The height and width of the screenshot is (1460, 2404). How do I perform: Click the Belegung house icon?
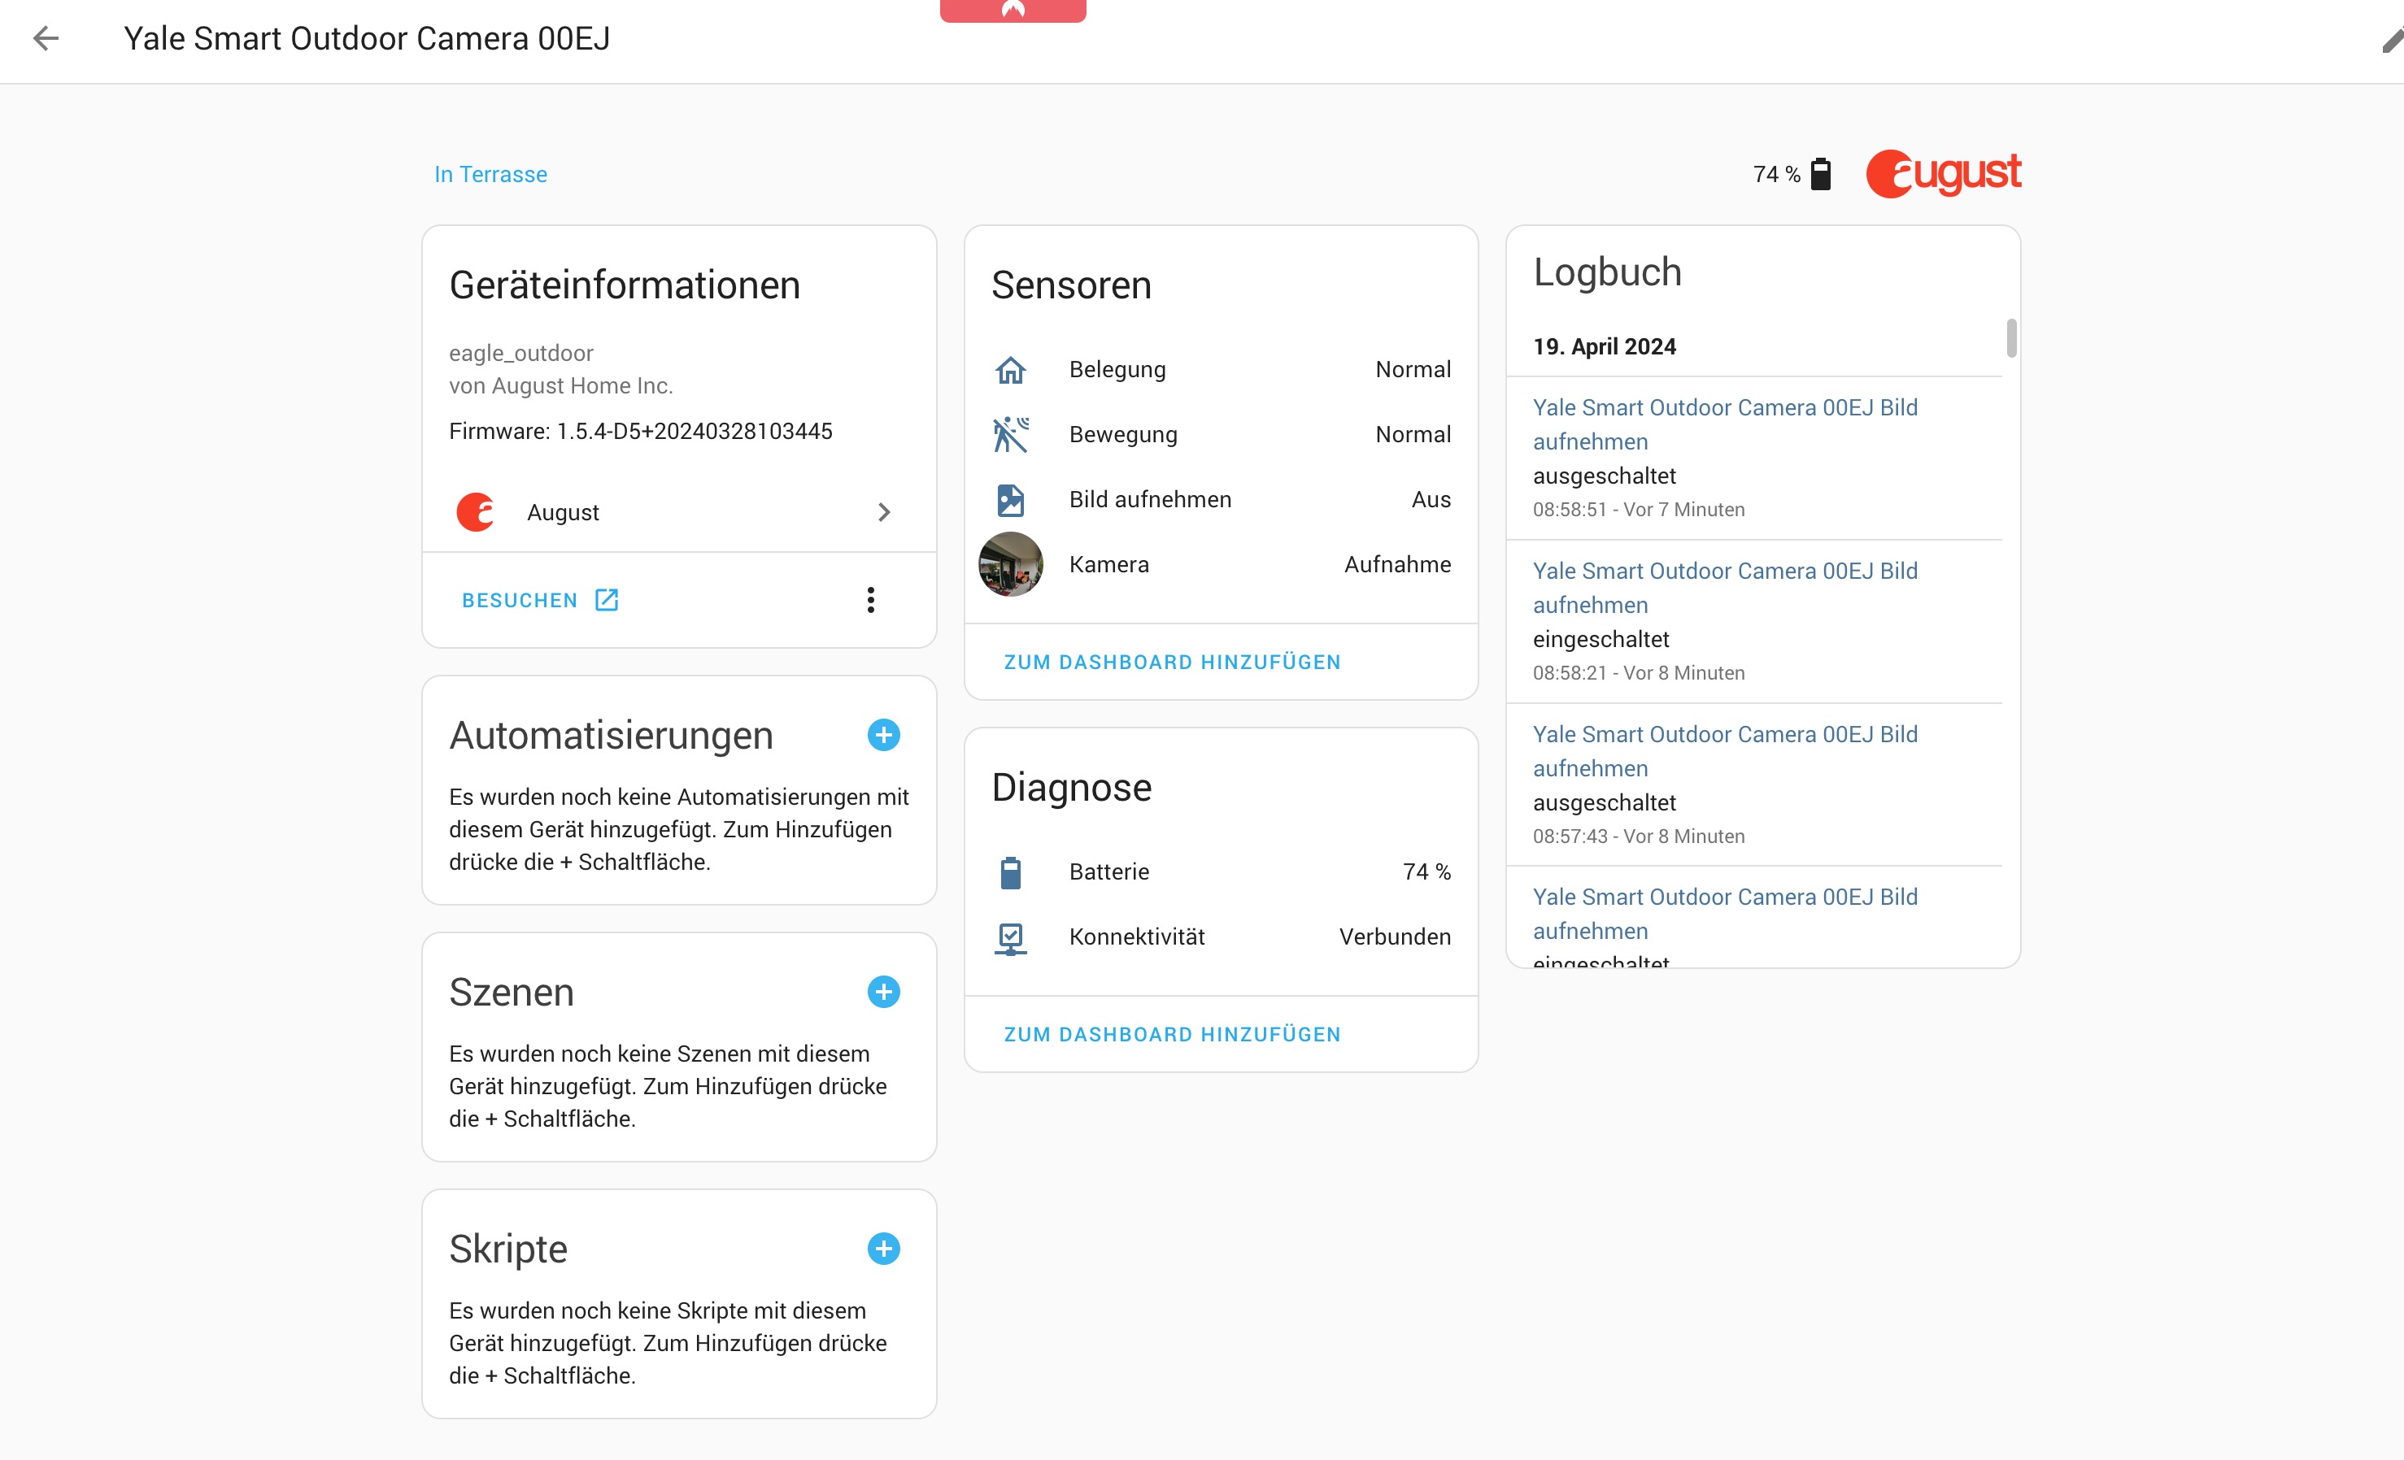[x=1010, y=370]
